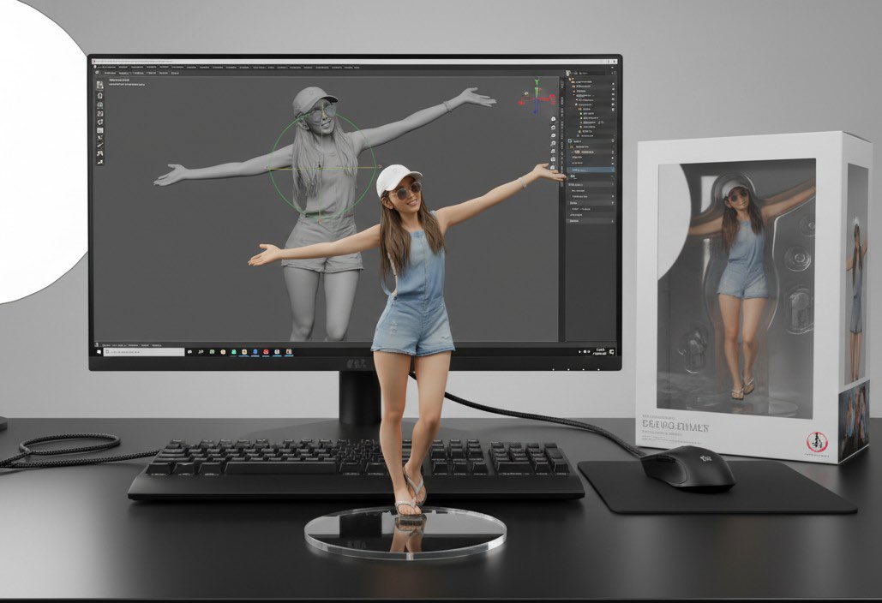
Task: Click into the Windows taskbar search box
Action: click(144, 352)
